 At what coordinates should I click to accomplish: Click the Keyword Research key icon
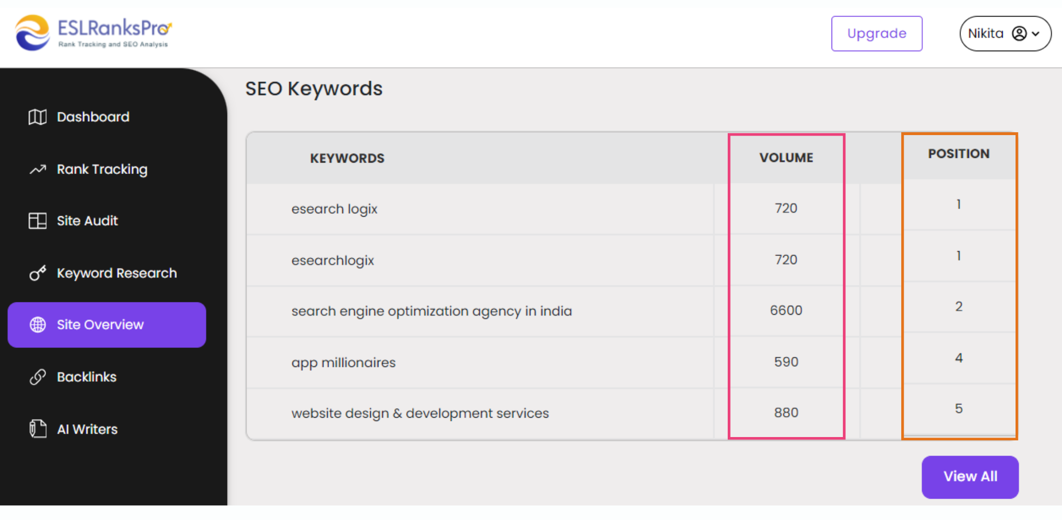point(37,273)
